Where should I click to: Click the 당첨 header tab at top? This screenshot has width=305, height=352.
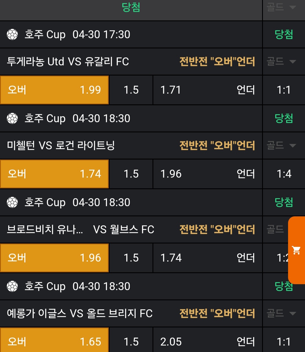tap(131, 7)
